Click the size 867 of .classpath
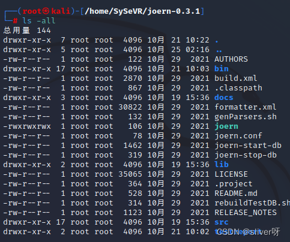This screenshot has height=242, width=290. [135, 88]
